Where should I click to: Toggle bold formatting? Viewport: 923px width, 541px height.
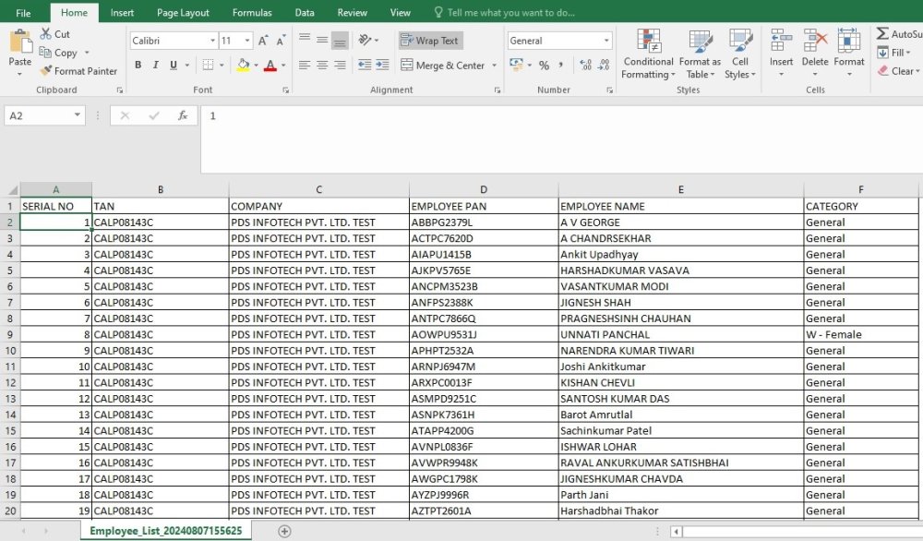(138, 65)
